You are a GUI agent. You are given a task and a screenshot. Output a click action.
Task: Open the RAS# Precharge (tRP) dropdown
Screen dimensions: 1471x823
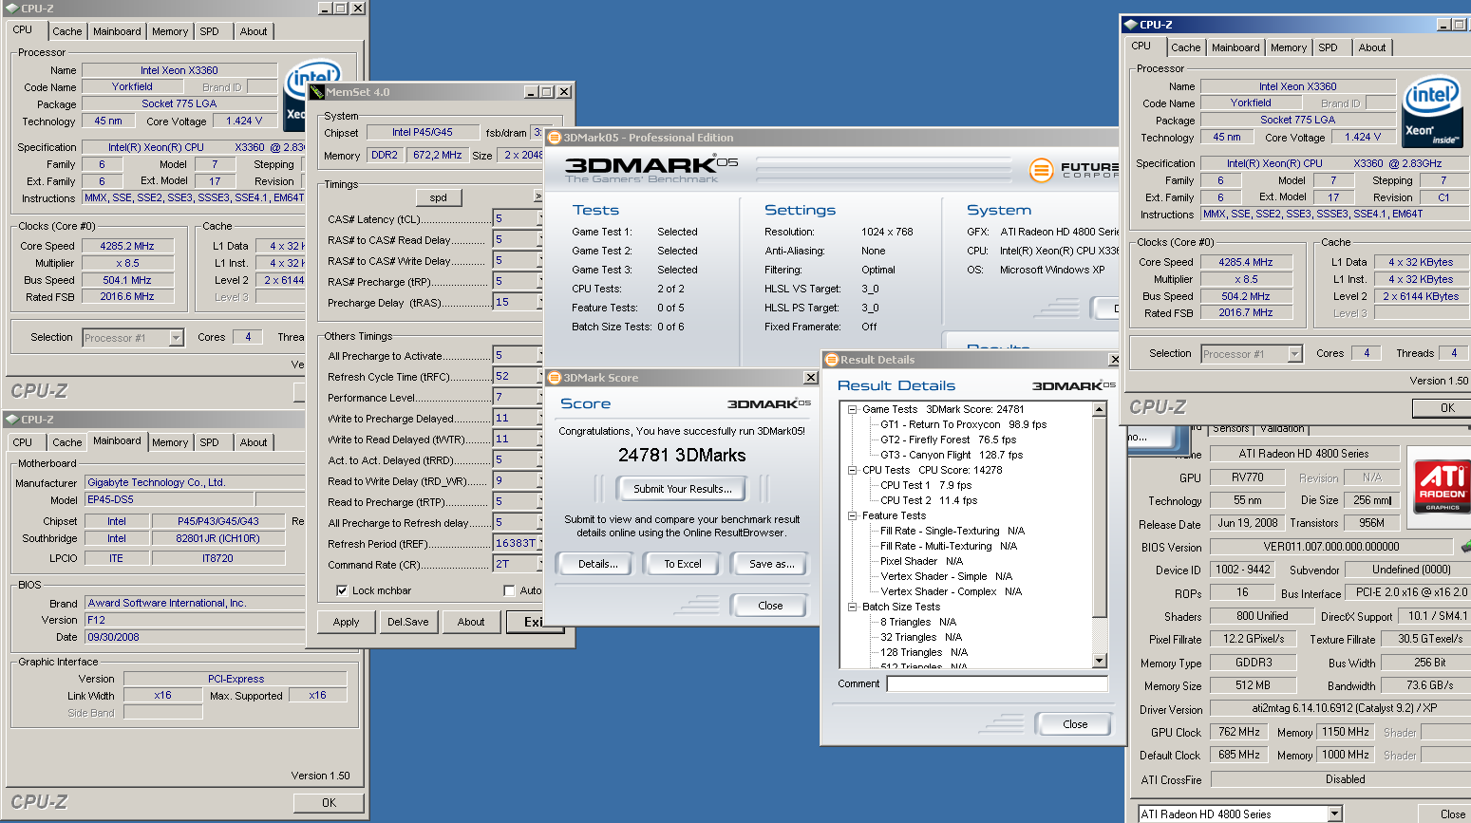point(517,281)
